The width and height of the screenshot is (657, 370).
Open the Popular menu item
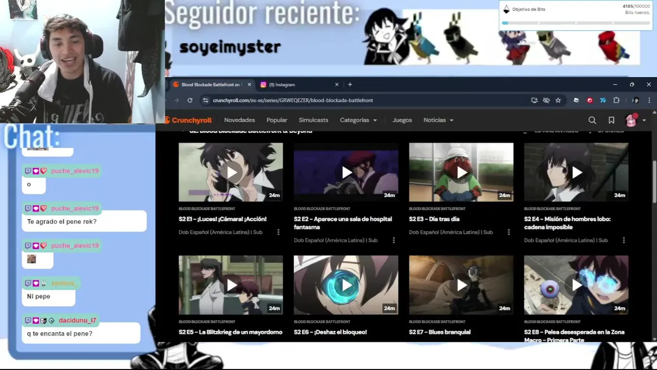tap(277, 120)
